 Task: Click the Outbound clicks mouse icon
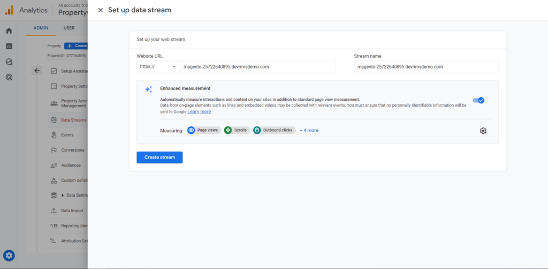(x=257, y=130)
